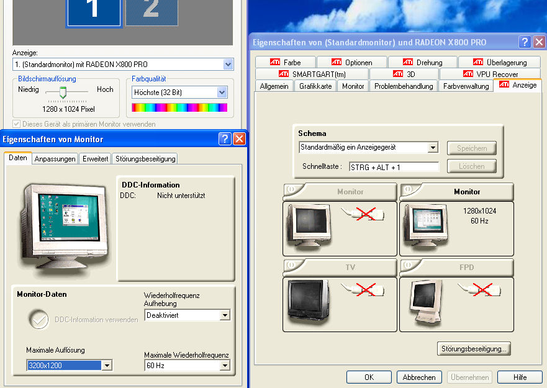Click the Schnelltaste input field

[394, 167]
